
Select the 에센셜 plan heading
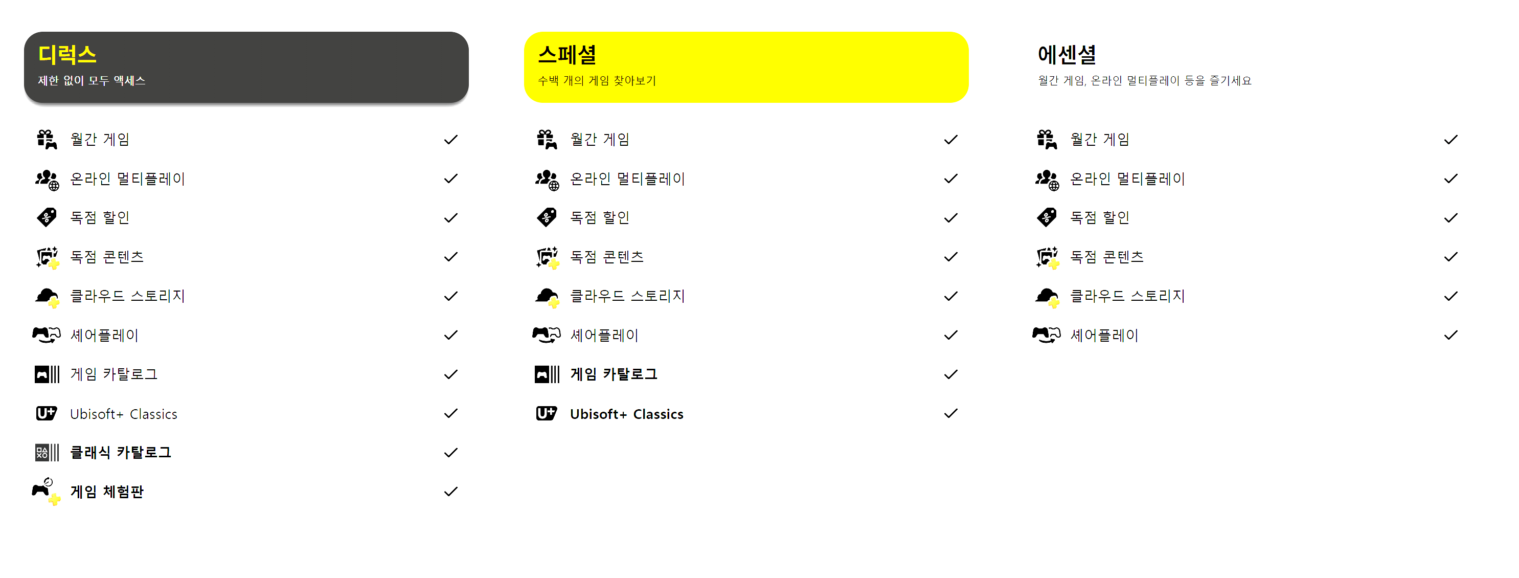pyautogui.click(x=1067, y=55)
